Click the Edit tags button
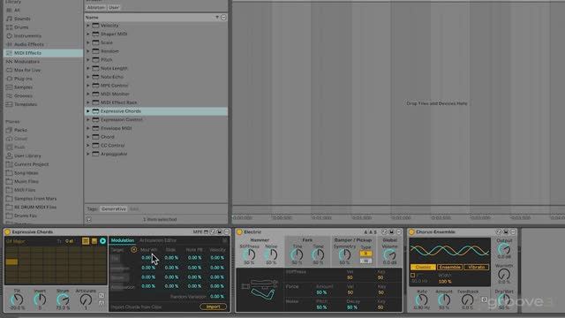The width and height of the screenshot is (565, 318). pos(134,209)
